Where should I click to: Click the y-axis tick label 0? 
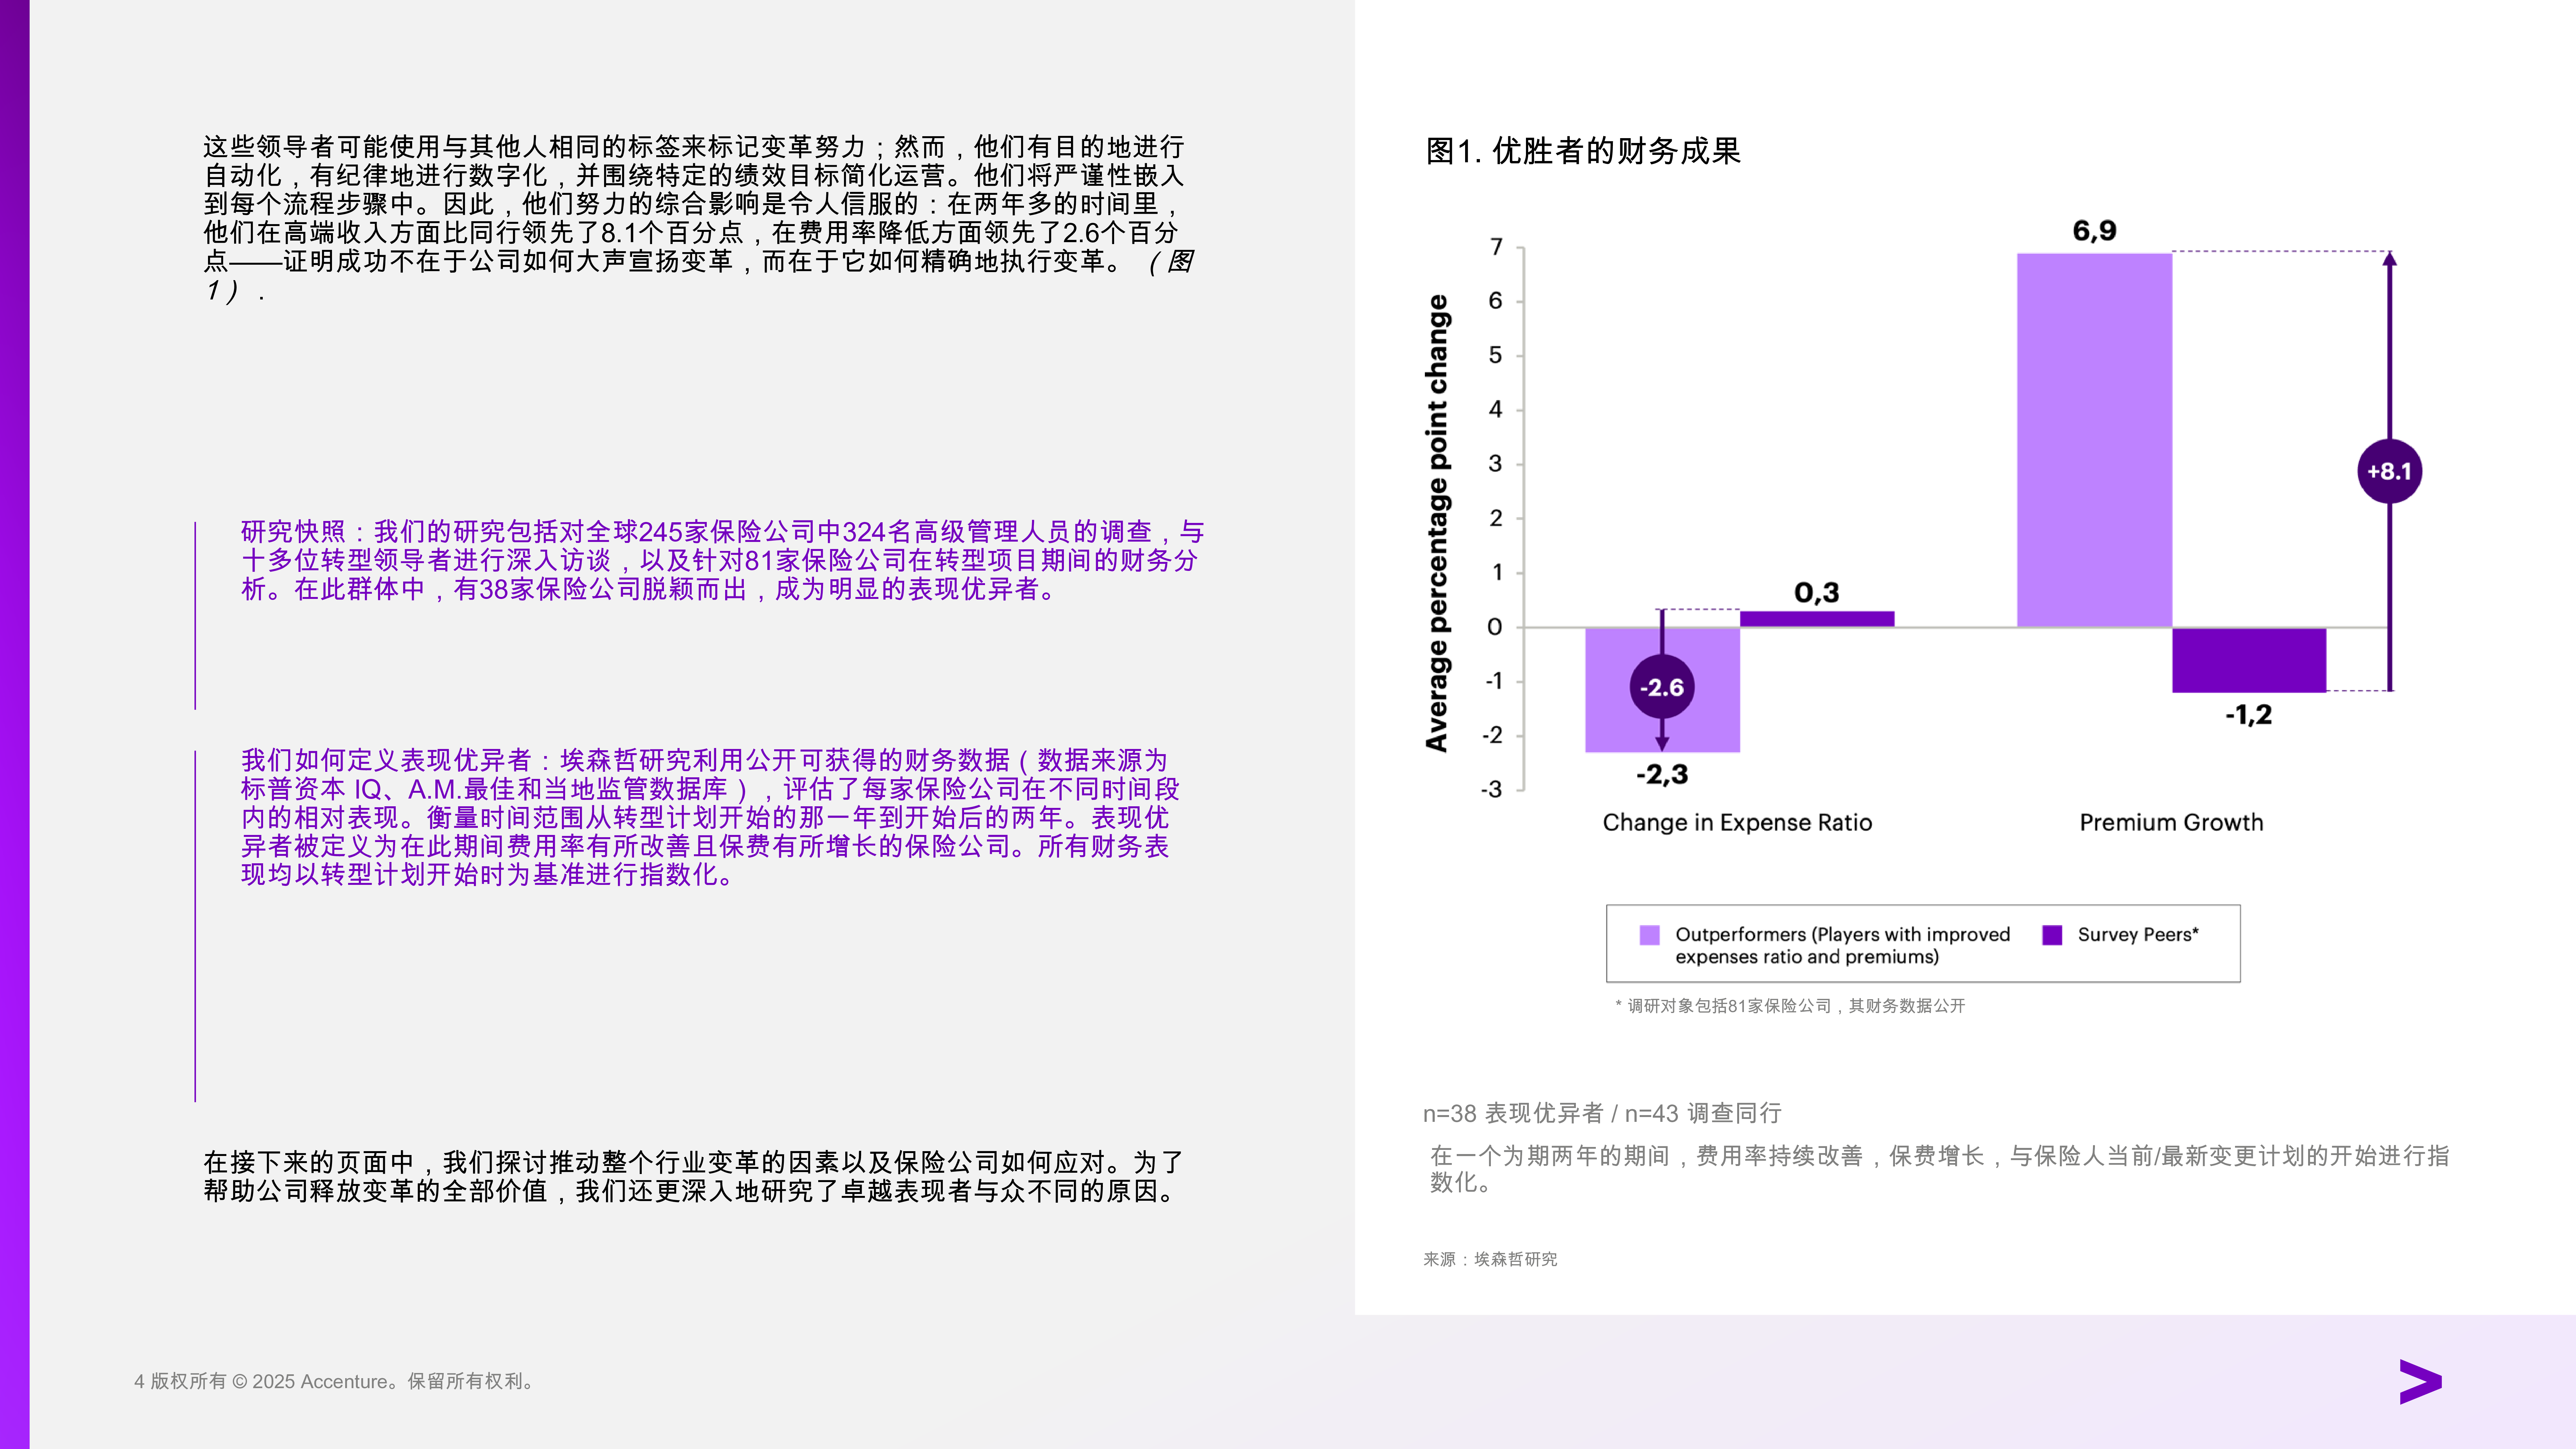pos(1495,627)
